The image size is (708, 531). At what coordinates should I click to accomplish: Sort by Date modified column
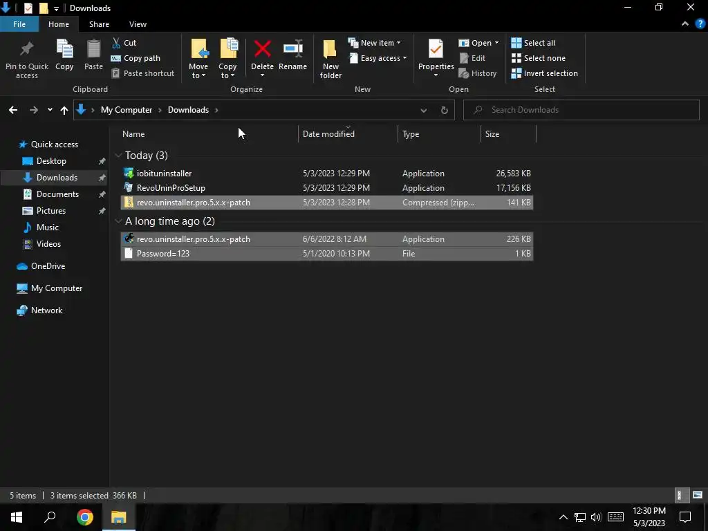tap(328, 134)
